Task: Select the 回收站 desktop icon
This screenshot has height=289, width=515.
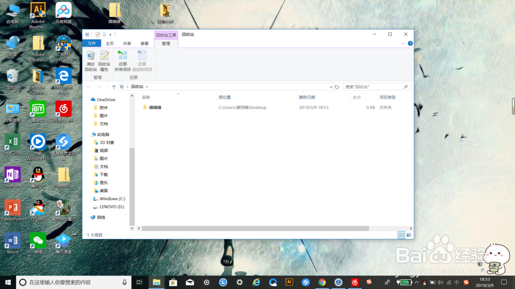Action: (x=12, y=79)
